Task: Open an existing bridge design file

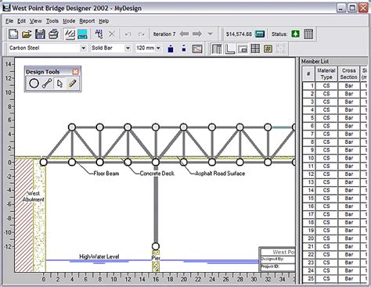Action: tap(27, 34)
